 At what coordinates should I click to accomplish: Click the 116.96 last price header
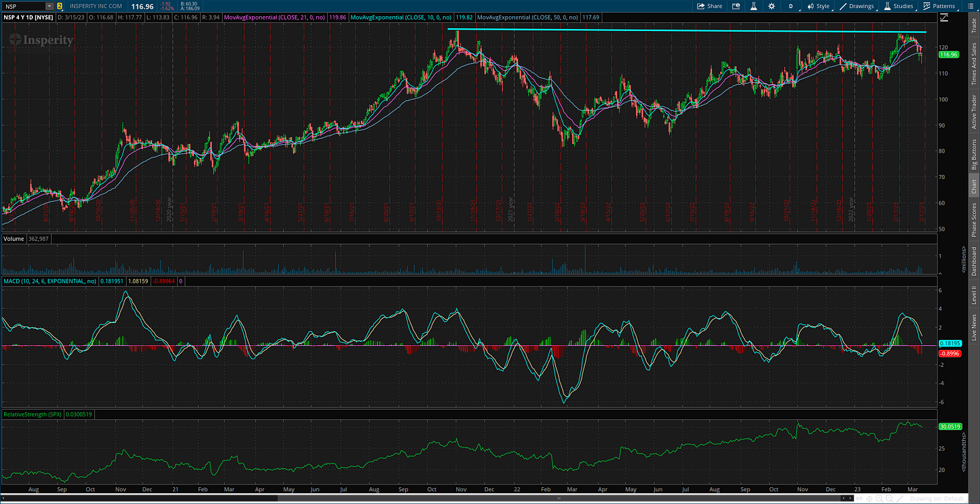click(144, 6)
